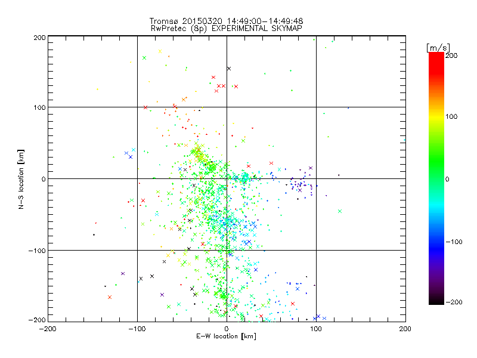The width and height of the screenshot is (477, 358).
Task: Click the y-axis tick label '0' left of plot
Action: [x=44, y=180]
